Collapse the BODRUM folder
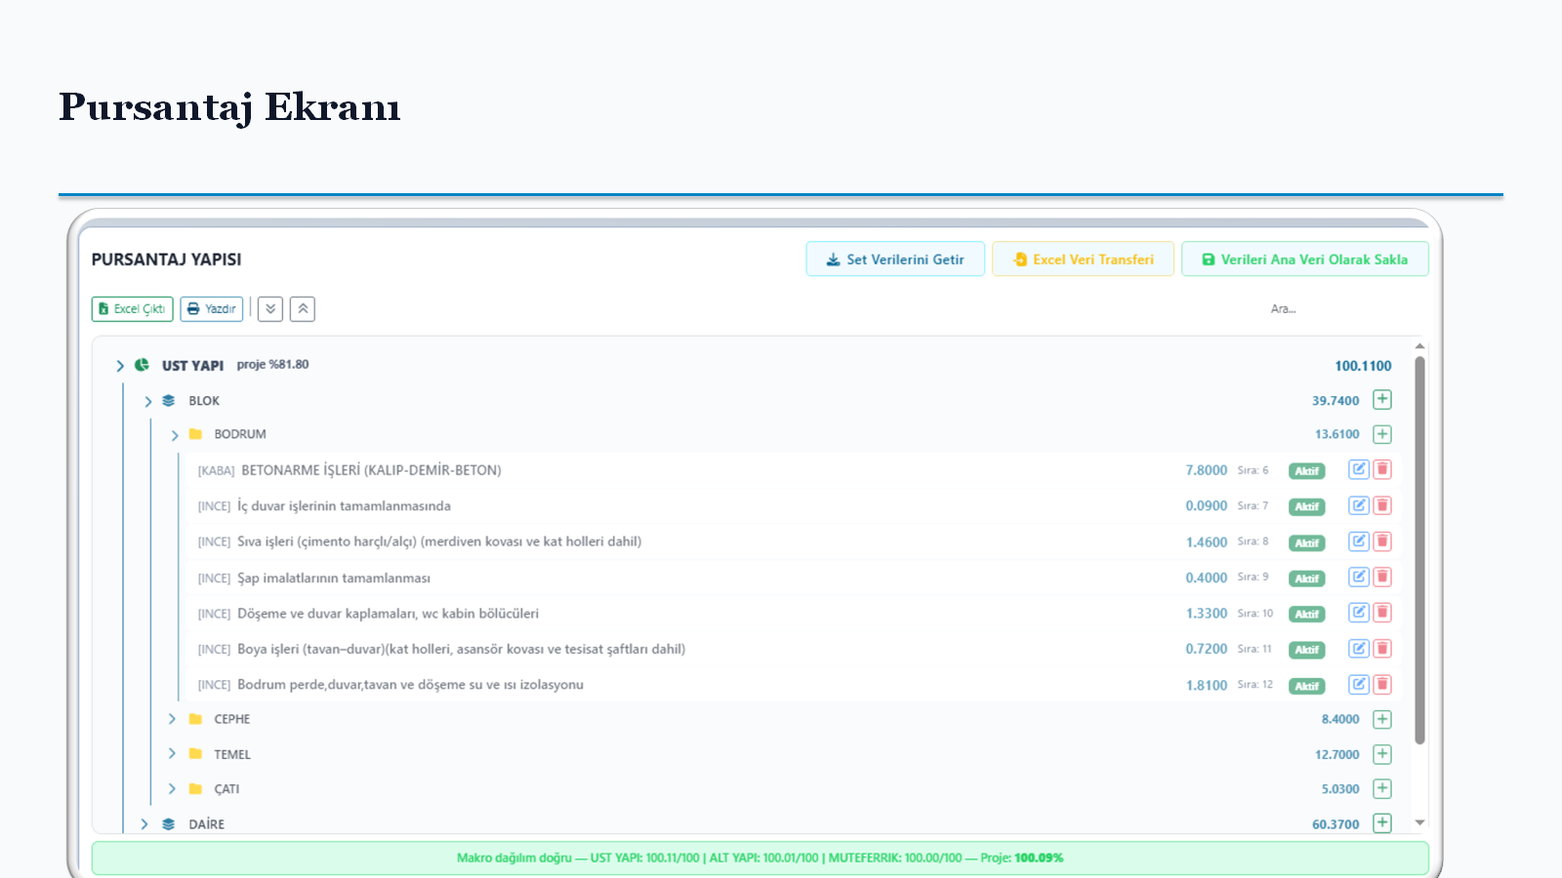Image resolution: width=1562 pixels, height=878 pixels. click(175, 435)
